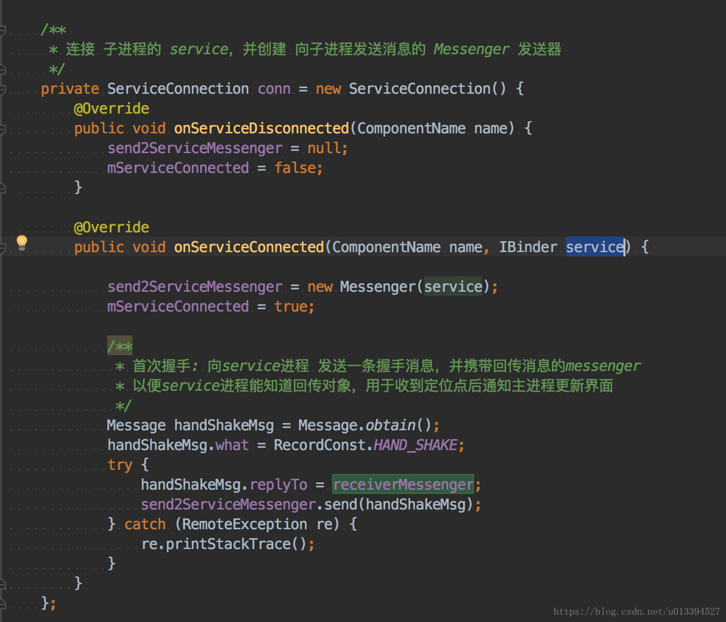The width and height of the screenshot is (726, 622).
Task: Toggle fold marker at the top comment's closing line
Action: point(3,69)
